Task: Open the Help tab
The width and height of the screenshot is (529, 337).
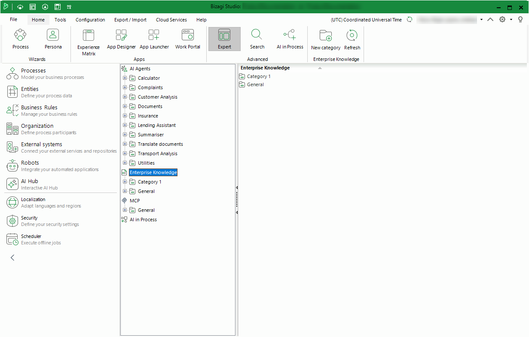Action: (x=201, y=20)
